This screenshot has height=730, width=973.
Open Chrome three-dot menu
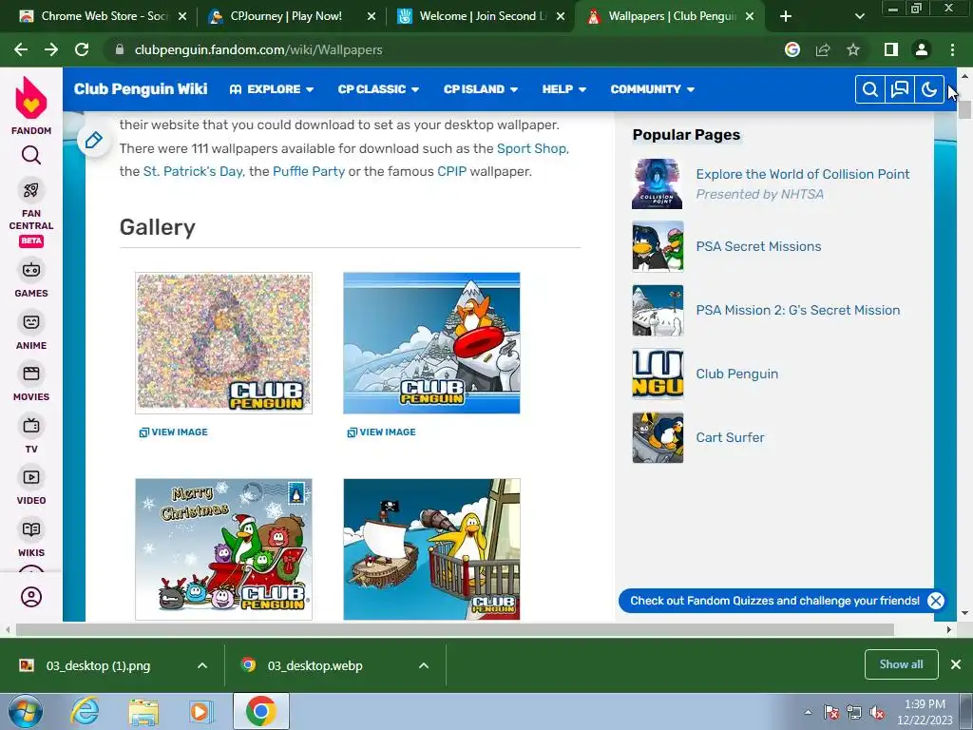click(x=952, y=49)
